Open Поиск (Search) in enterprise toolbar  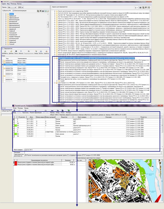coord(16,52)
